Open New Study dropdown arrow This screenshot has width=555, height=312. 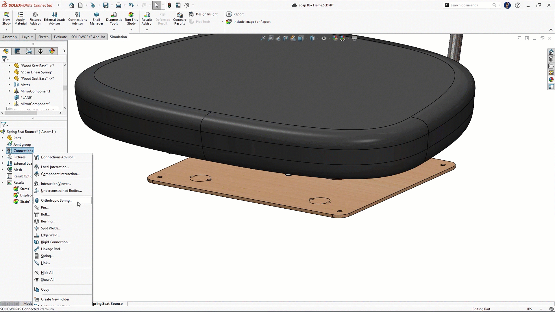[6, 30]
